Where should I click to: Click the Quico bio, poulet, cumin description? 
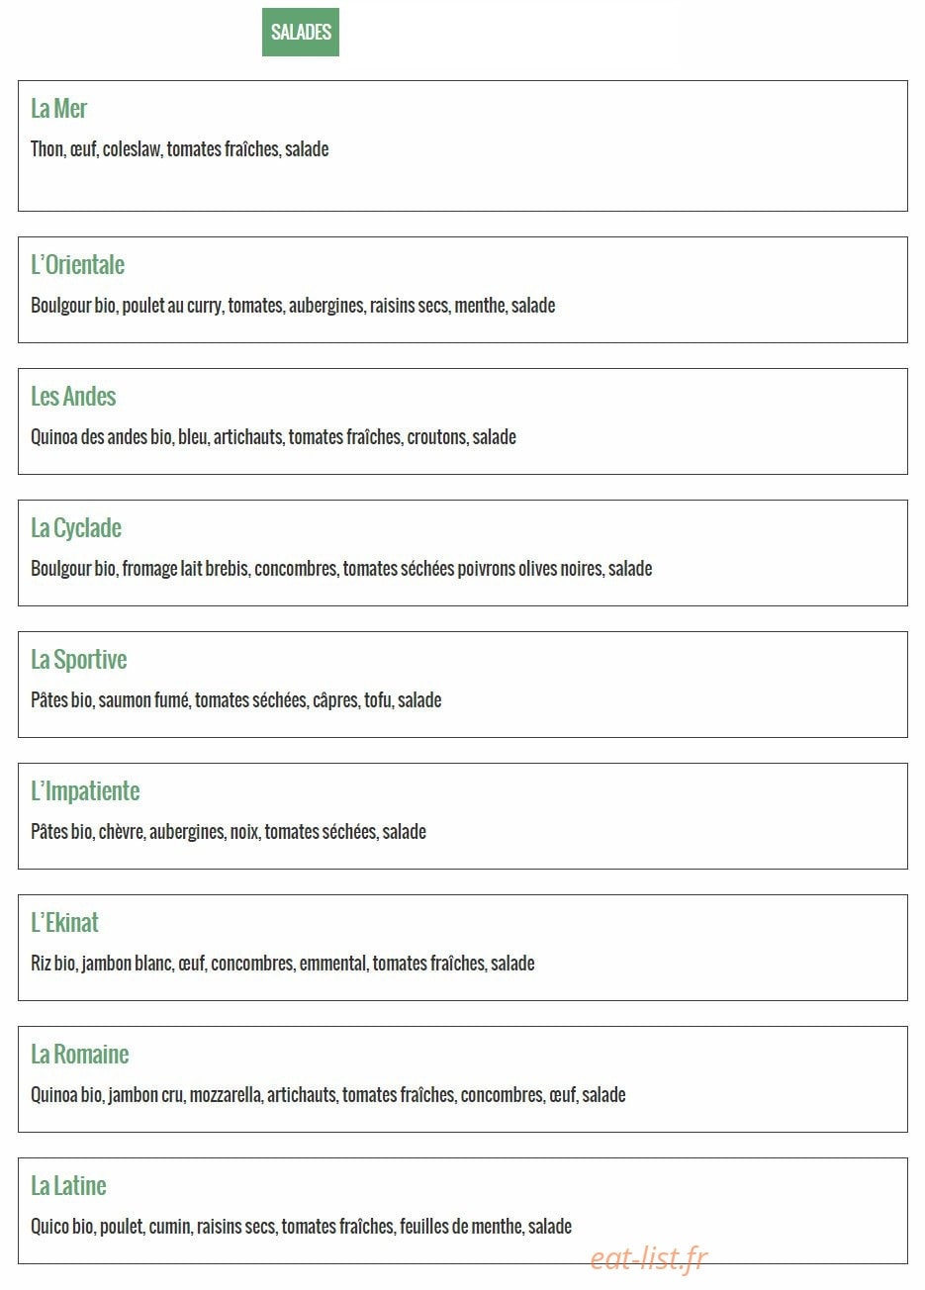click(302, 1227)
